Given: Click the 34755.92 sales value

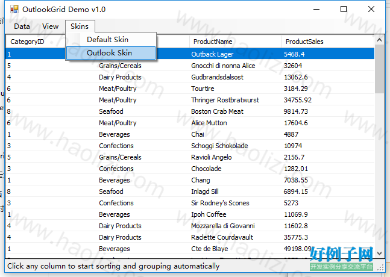Looking at the screenshot, I should click(298, 100).
